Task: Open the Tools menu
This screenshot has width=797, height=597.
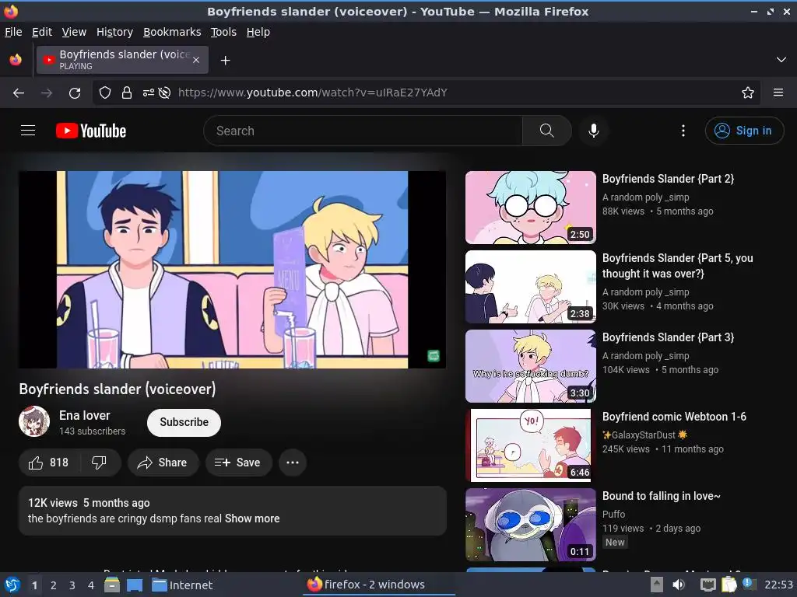Action: pyautogui.click(x=223, y=32)
